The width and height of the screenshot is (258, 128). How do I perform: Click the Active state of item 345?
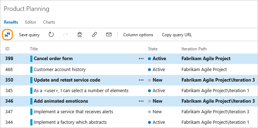click(x=156, y=91)
